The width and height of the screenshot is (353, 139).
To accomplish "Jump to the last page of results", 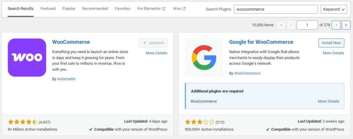I will click(346, 25).
